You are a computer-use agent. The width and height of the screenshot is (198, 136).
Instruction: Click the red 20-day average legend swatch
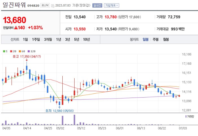(x=11, y=51)
